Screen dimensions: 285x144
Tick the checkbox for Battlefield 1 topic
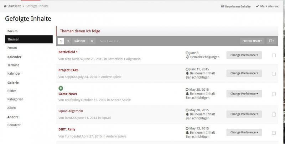274,55
